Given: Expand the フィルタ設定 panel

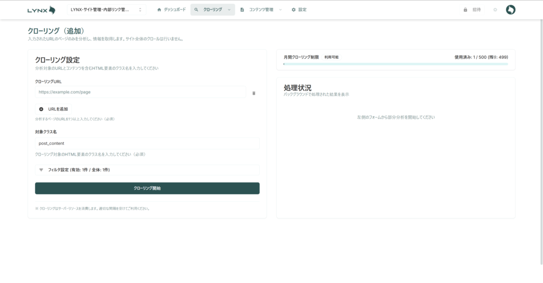Looking at the screenshot, I should point(147,170).
